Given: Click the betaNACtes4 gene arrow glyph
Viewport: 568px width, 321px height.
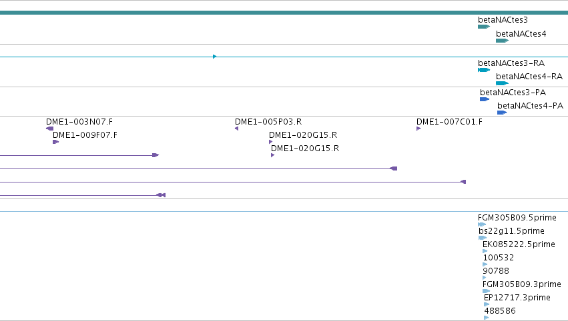Looking at the screenshot, I should [x=502, y=41].
